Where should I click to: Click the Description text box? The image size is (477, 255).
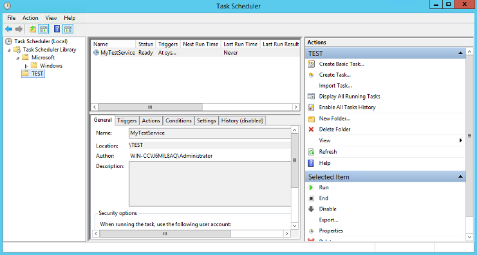pos(210,184)
